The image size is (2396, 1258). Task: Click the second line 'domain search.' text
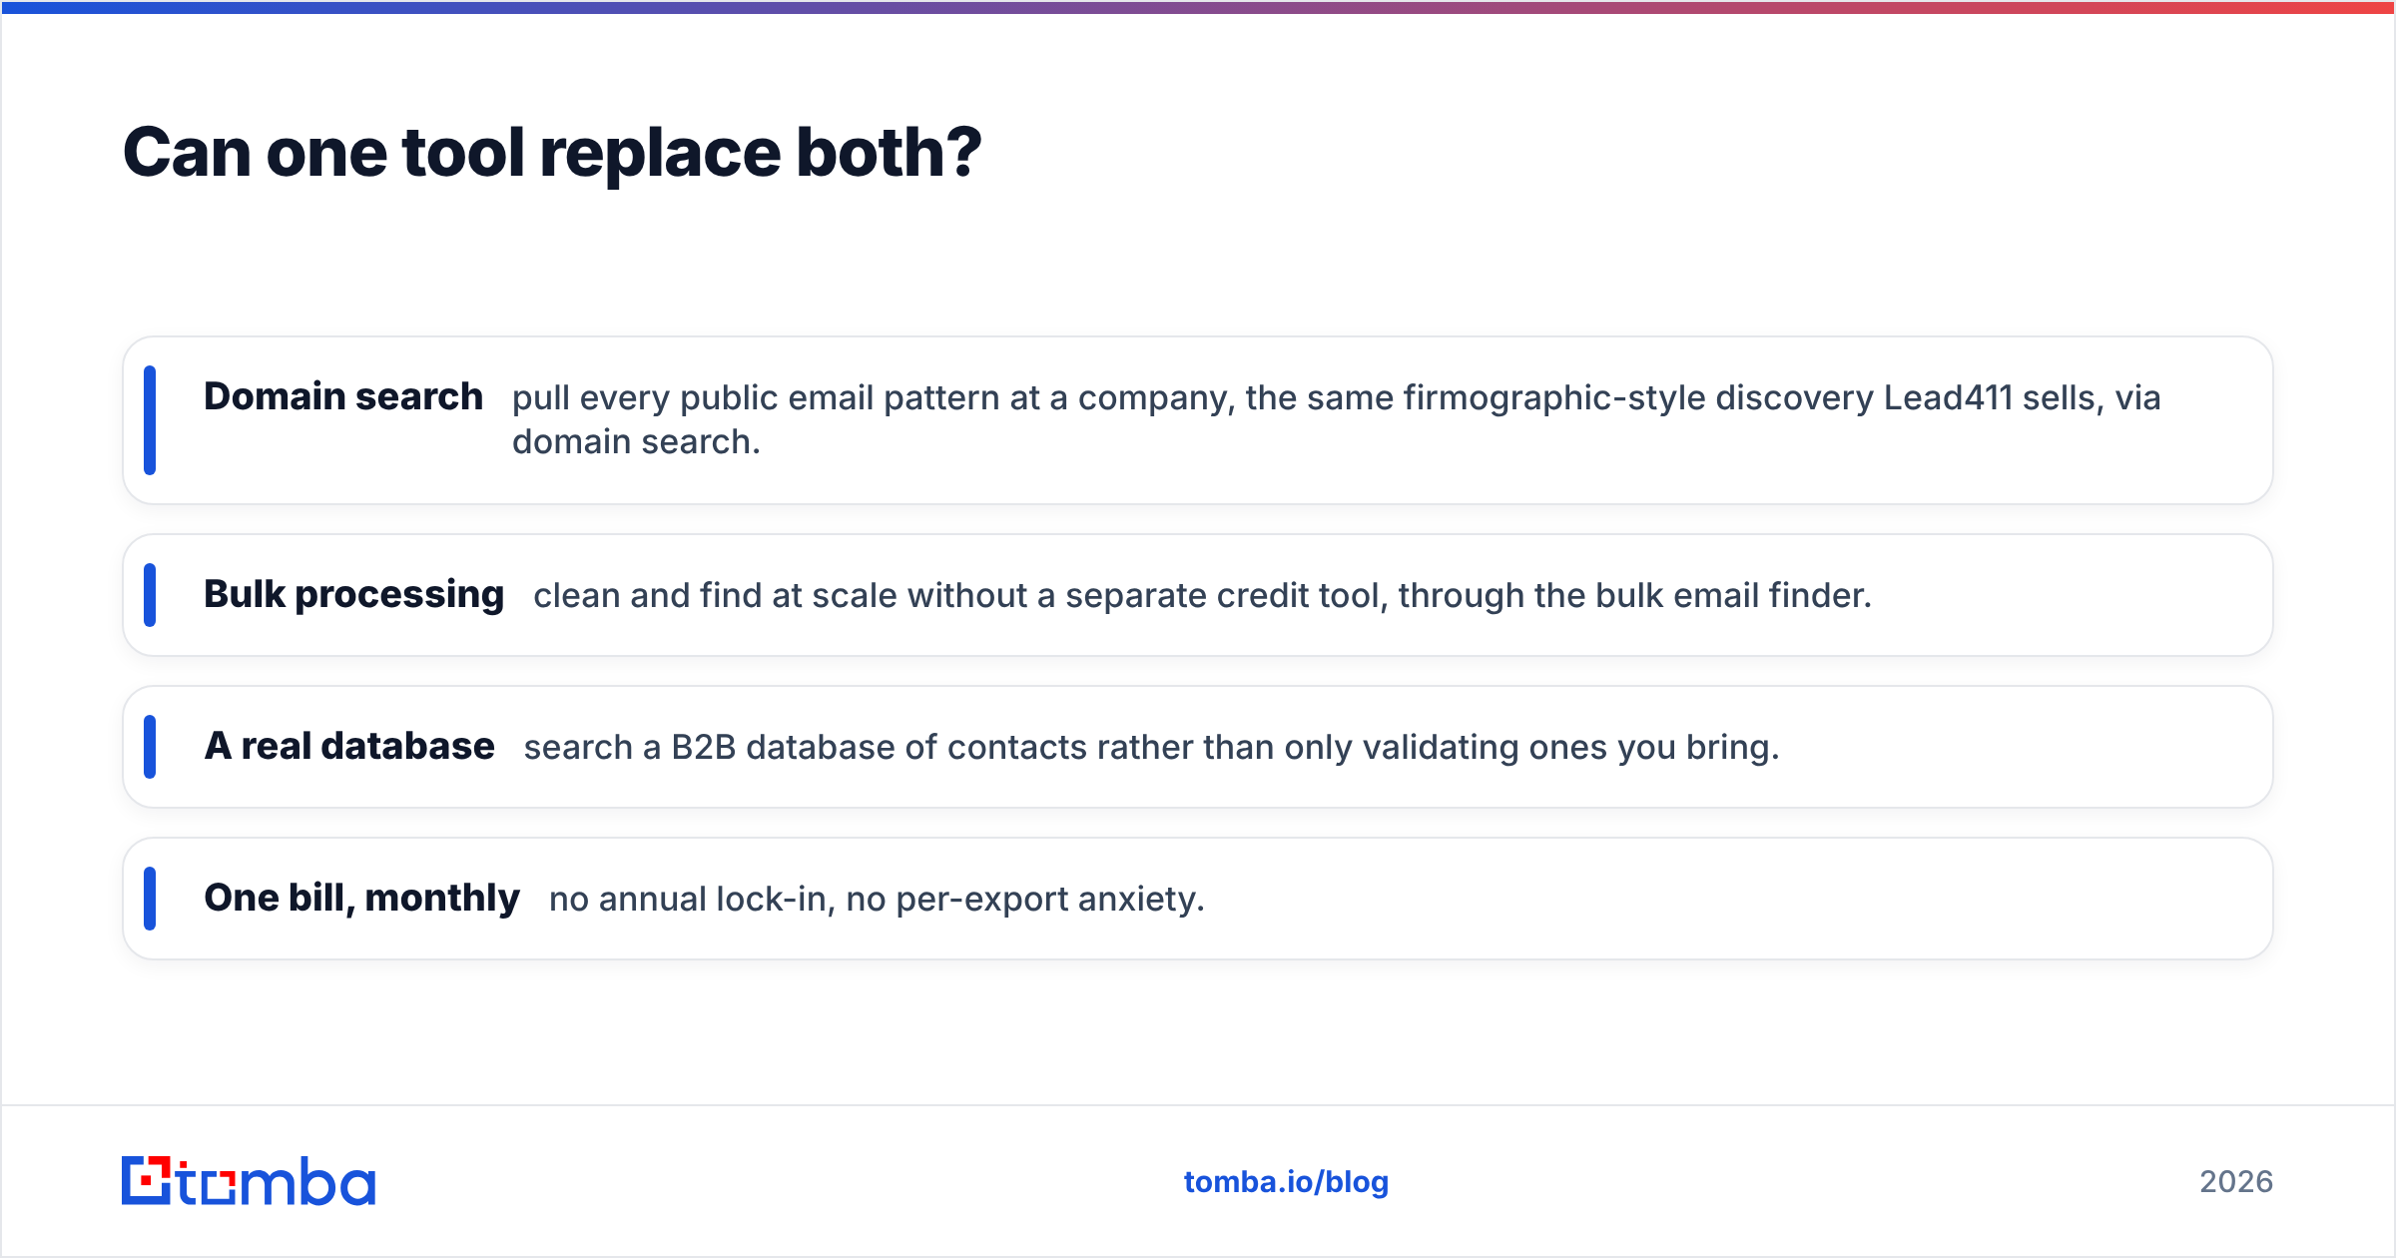pos(636,442)
